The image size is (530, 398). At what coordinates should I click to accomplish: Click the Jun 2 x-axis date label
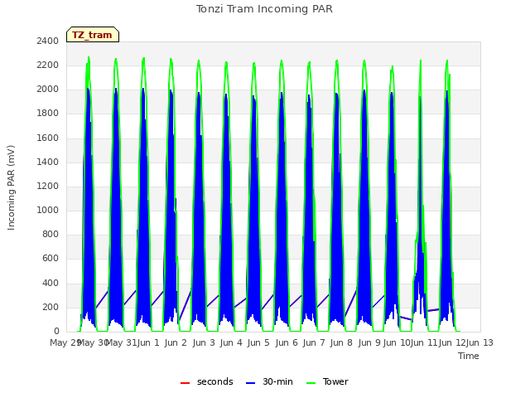point(176,342)
